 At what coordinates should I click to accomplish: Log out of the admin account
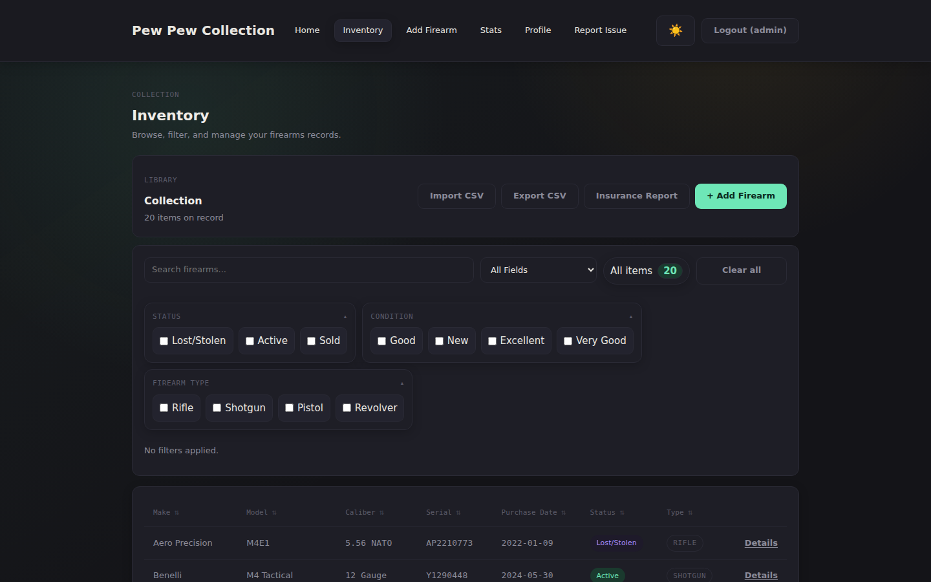[x=750, y=30]
